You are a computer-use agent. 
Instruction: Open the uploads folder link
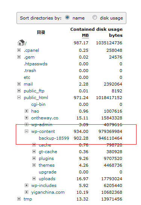(x=47, y=179)
